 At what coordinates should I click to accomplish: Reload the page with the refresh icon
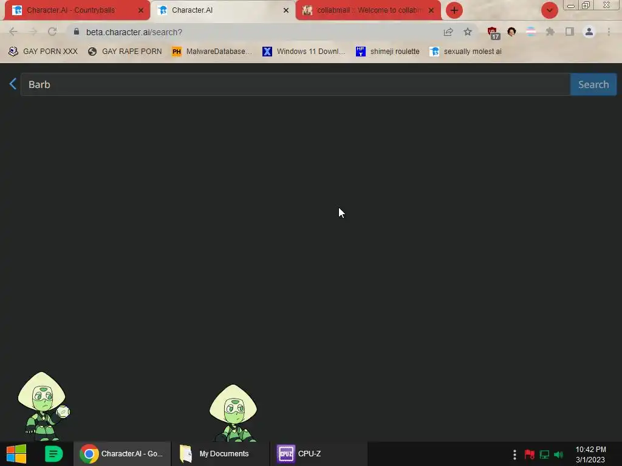click(52, 32)
